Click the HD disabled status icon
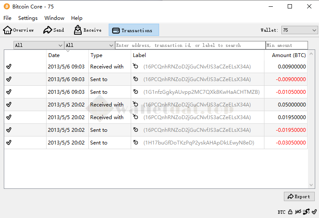319x218 pixels. point(298,212)
